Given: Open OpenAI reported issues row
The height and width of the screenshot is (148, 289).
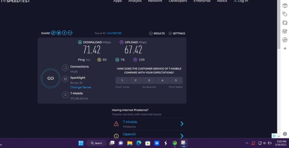Looking at the screenshot, I should tap(149, 134).
